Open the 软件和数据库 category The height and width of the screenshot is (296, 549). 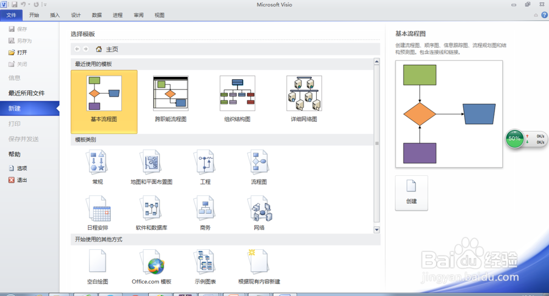point(152,213)
